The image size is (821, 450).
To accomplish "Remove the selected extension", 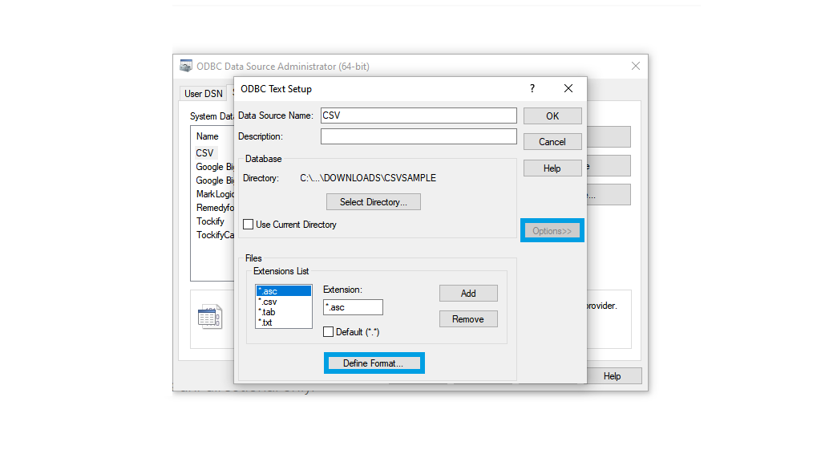I will pyautogui.click(x=468, y=319).
